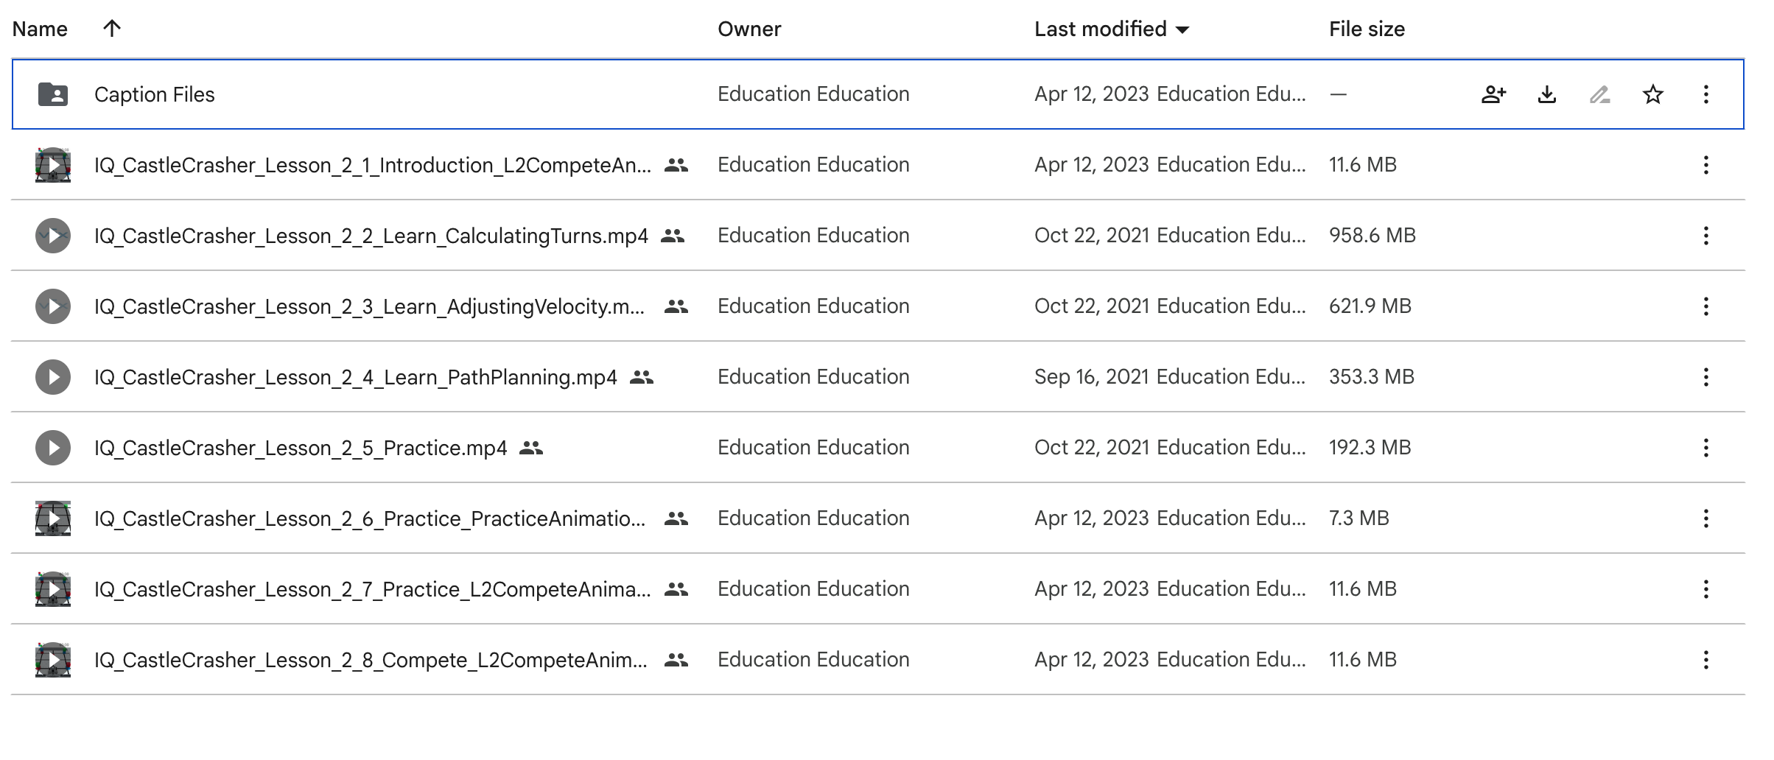Screen dimensions: 1774x760
Task: Click the share icon on Caption Files row
Action: tap(1493, 94)
